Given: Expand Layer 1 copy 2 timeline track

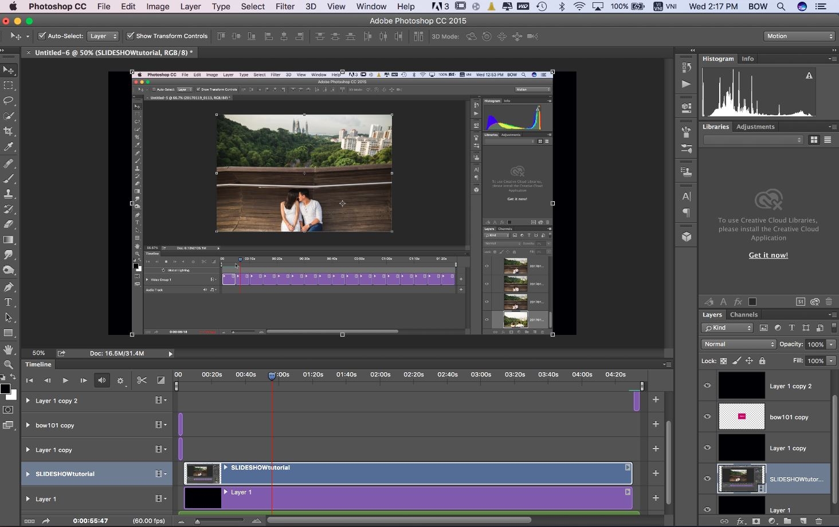Looking at the screenshot, I should pyautogui.click(x=28, y=401).
